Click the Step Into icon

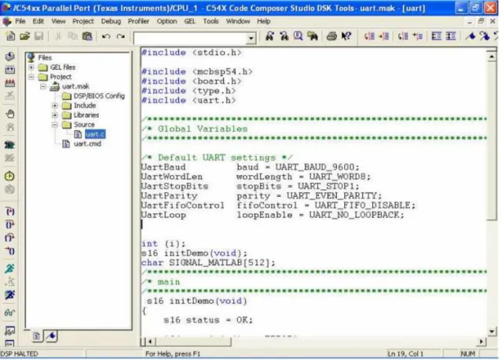click(x=10, y=211)
